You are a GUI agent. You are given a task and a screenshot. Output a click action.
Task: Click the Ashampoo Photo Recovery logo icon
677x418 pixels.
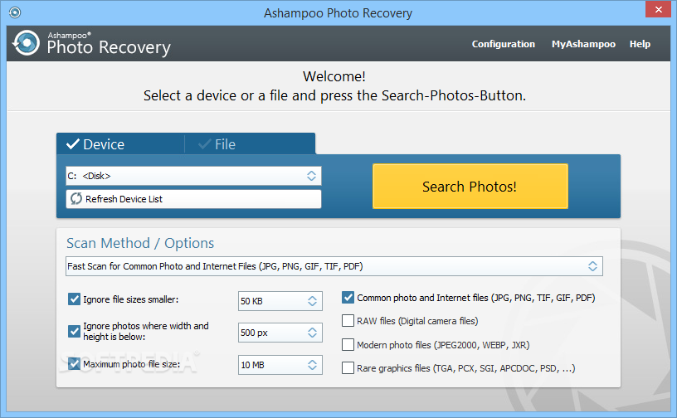click(x=26, y=43)
